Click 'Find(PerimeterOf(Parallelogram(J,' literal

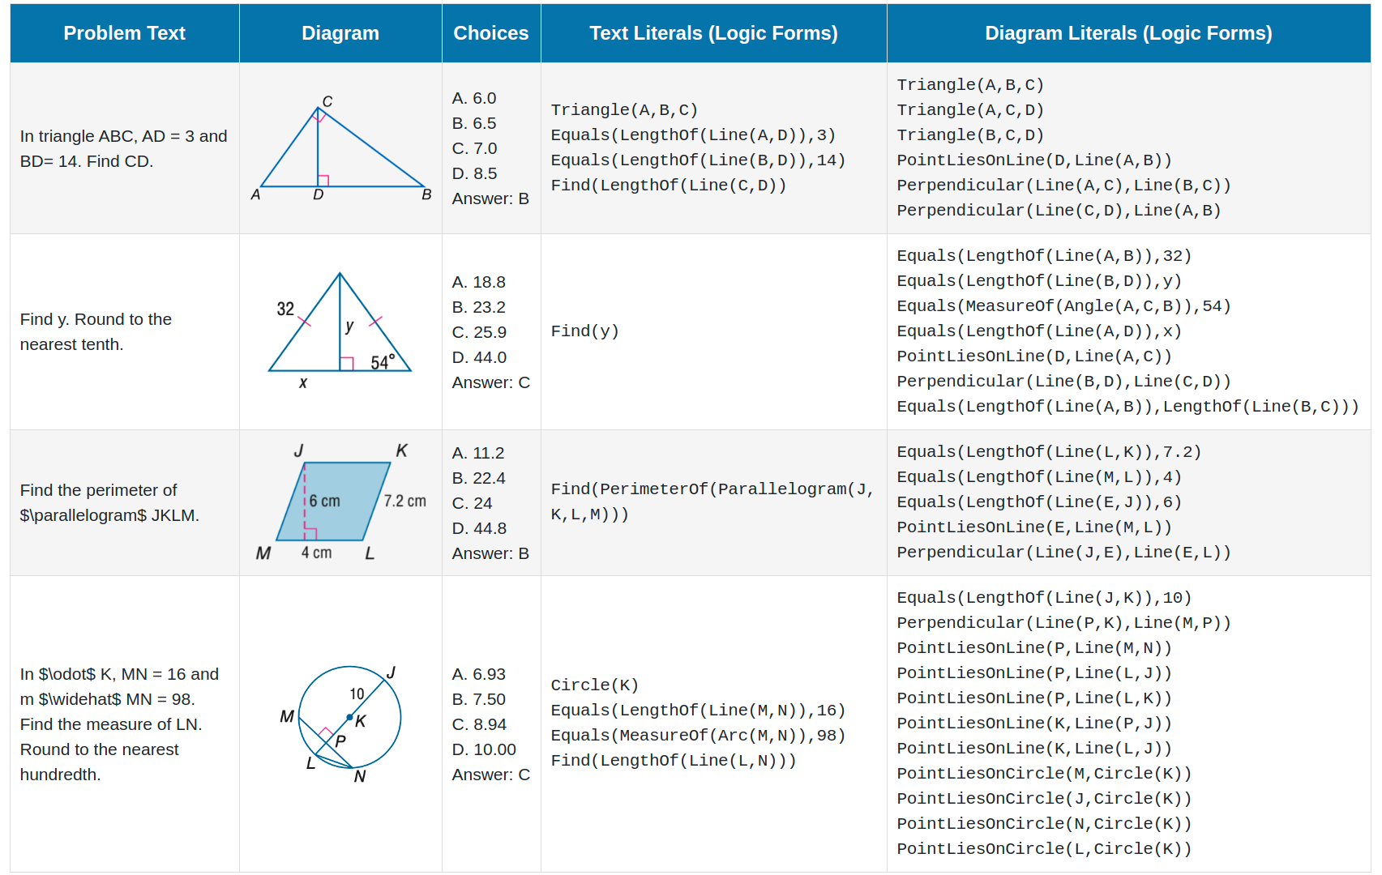[x=712, y=489]
